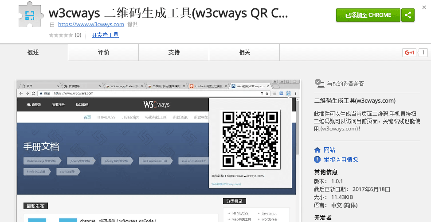This screenshot has width=431, height=222.
Task: Click the 与您的设备兼容 text
Action: coord(345,84)
